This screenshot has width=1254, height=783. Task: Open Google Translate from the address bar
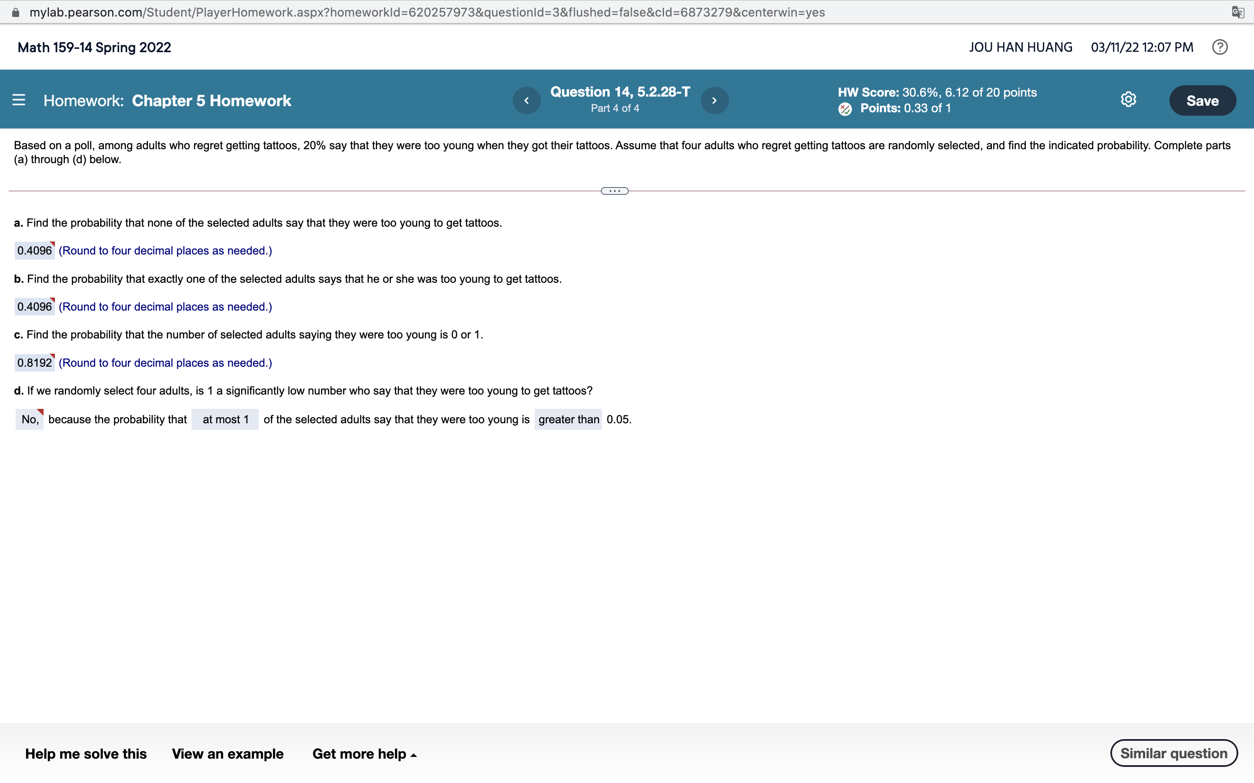pyautogui.click(x=1238, y=12)
